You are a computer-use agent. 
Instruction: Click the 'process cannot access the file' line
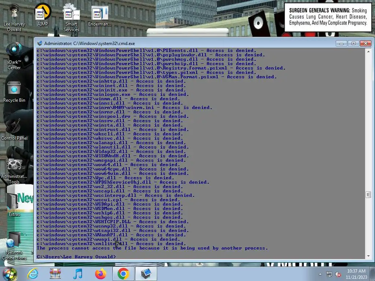pos(152,248)
